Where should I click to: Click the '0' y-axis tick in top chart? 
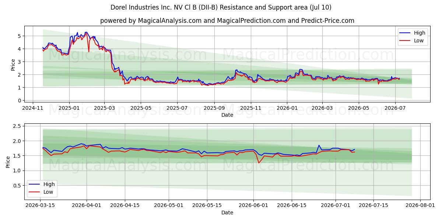pos(20,101)
